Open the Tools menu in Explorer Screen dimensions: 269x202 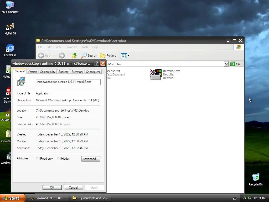pos(85,47)
